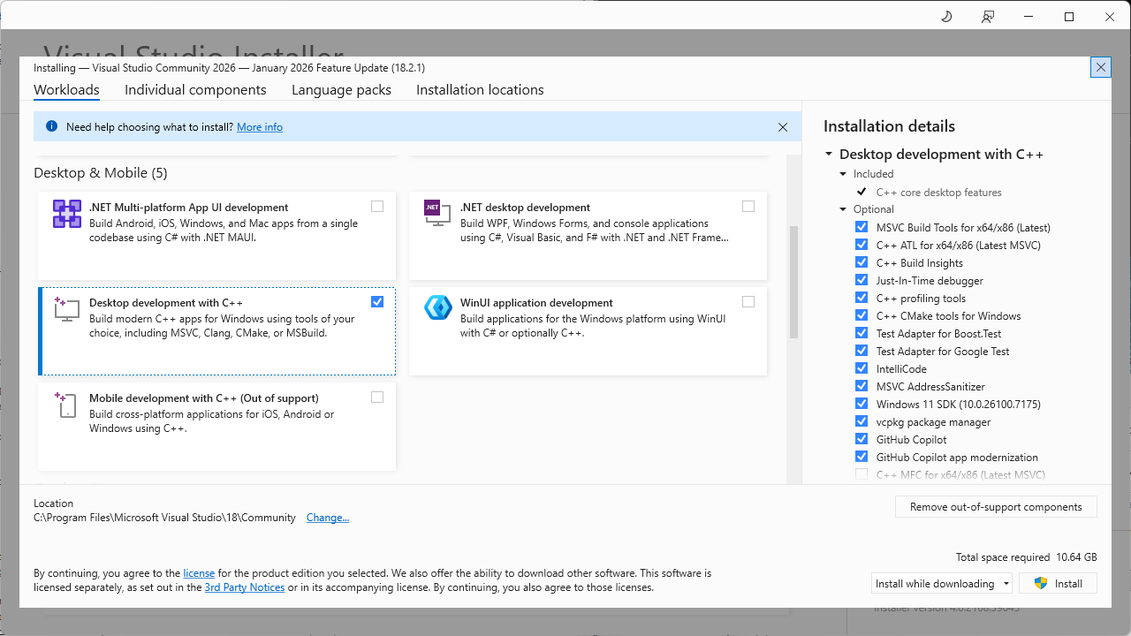Toggle dark theme moon icon in title bar

[x=946, y=17]
